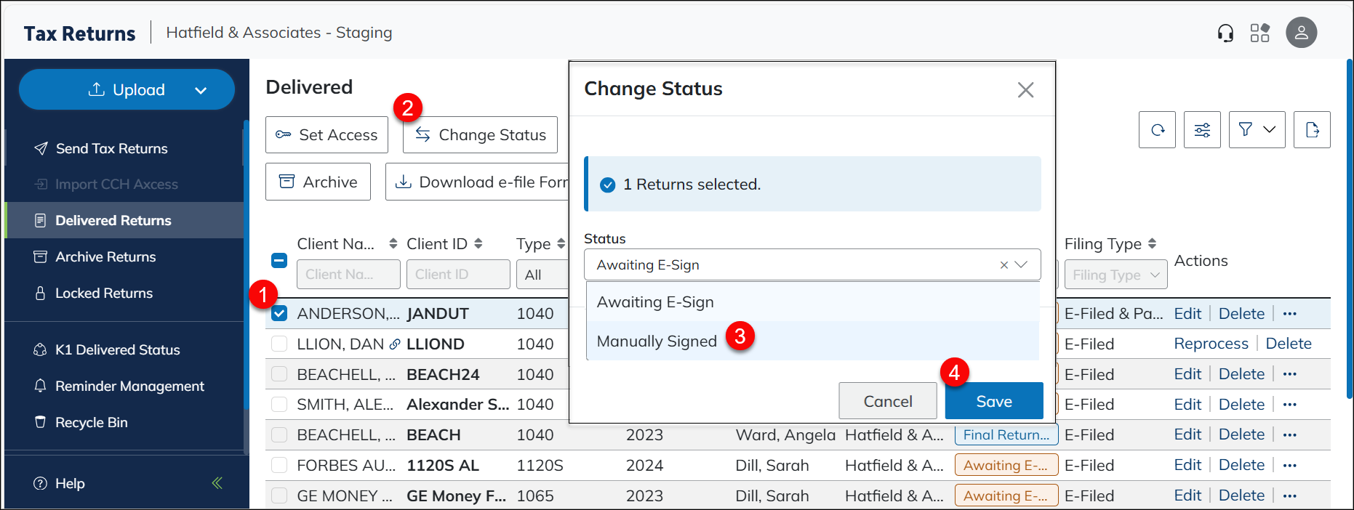Select Manually Signed status option
1354x510 pixels.
657,341
